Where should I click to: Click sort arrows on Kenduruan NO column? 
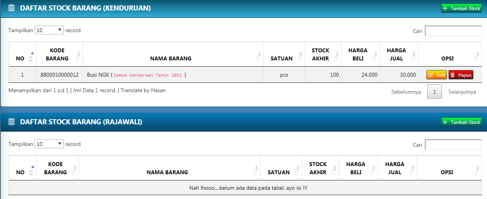point(32,56)
